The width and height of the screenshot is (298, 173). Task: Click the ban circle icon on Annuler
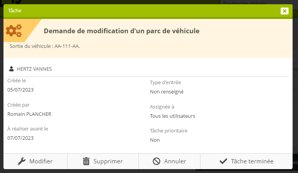[156, 161]
